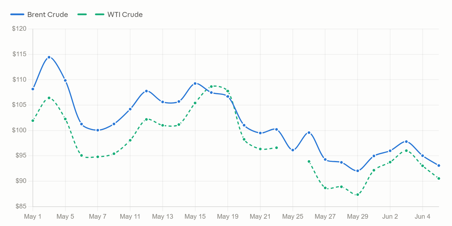Image resolution: width=452 pixels, height=226 pixels.
Task: Select Brent Crude point at Jun 2
Action: (x=390, y=151)
